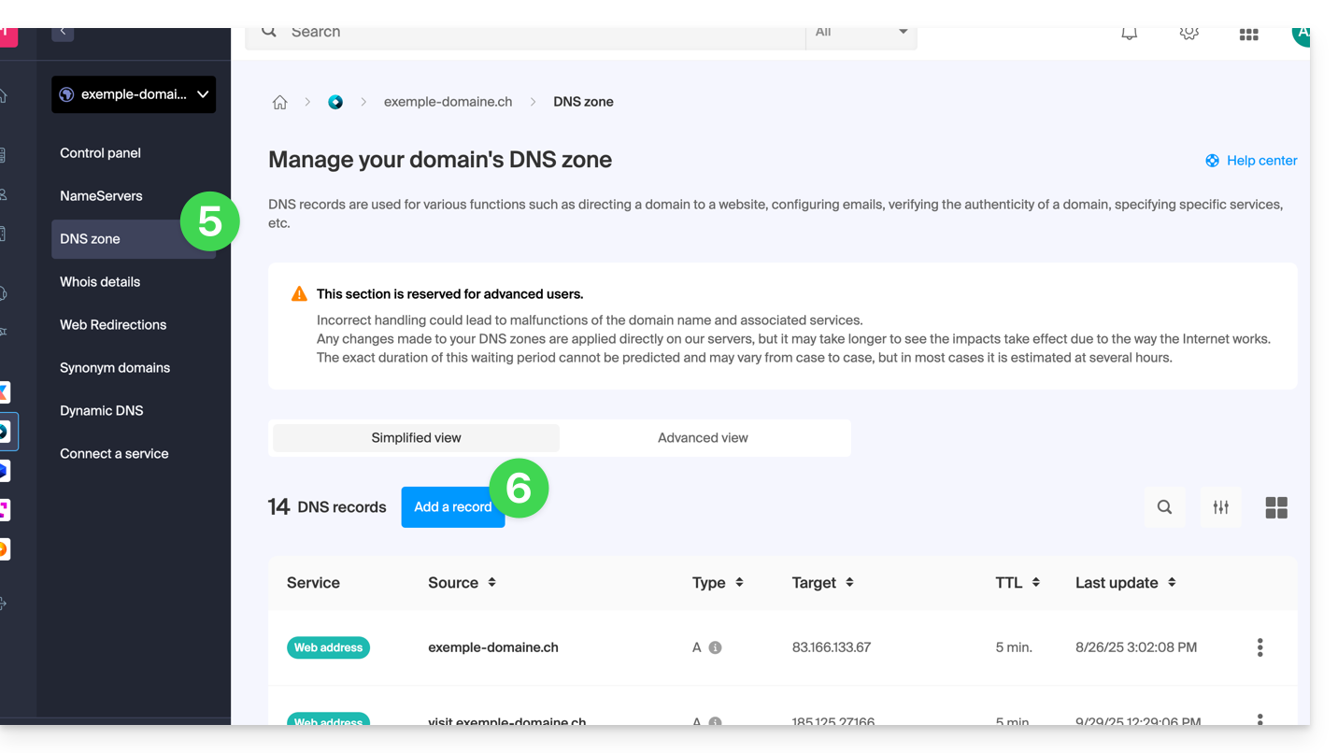The image size is (1338, 753).
Task: Open Web Redirections in the sidebar
Action: pyautogui.click(x=113, y=325)
